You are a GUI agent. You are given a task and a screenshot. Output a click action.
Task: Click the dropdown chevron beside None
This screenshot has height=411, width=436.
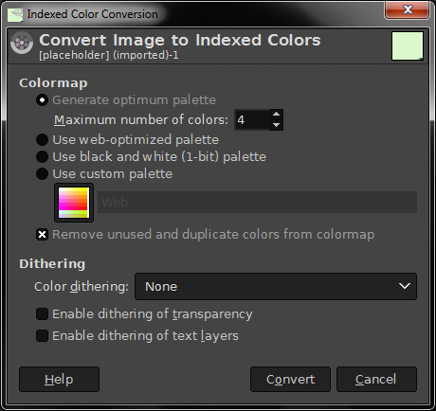point(405,286)
